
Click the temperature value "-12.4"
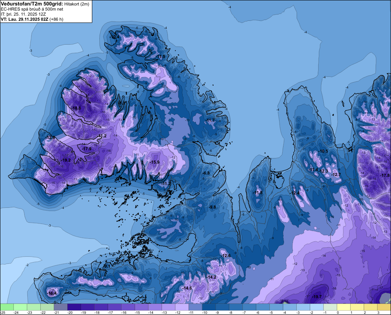point(295,193)
